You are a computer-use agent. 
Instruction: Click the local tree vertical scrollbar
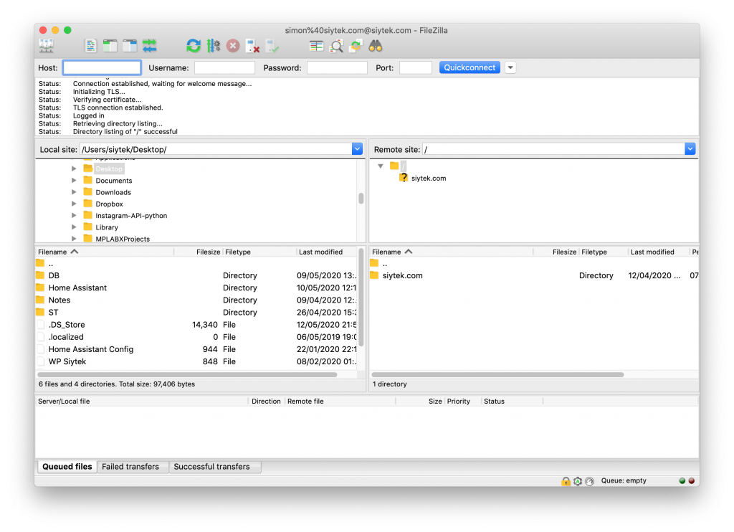click(x=361, y=199)
